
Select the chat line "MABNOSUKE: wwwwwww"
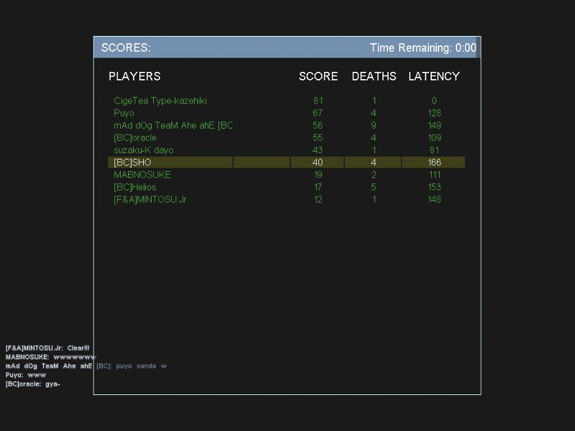click(50, 357)
